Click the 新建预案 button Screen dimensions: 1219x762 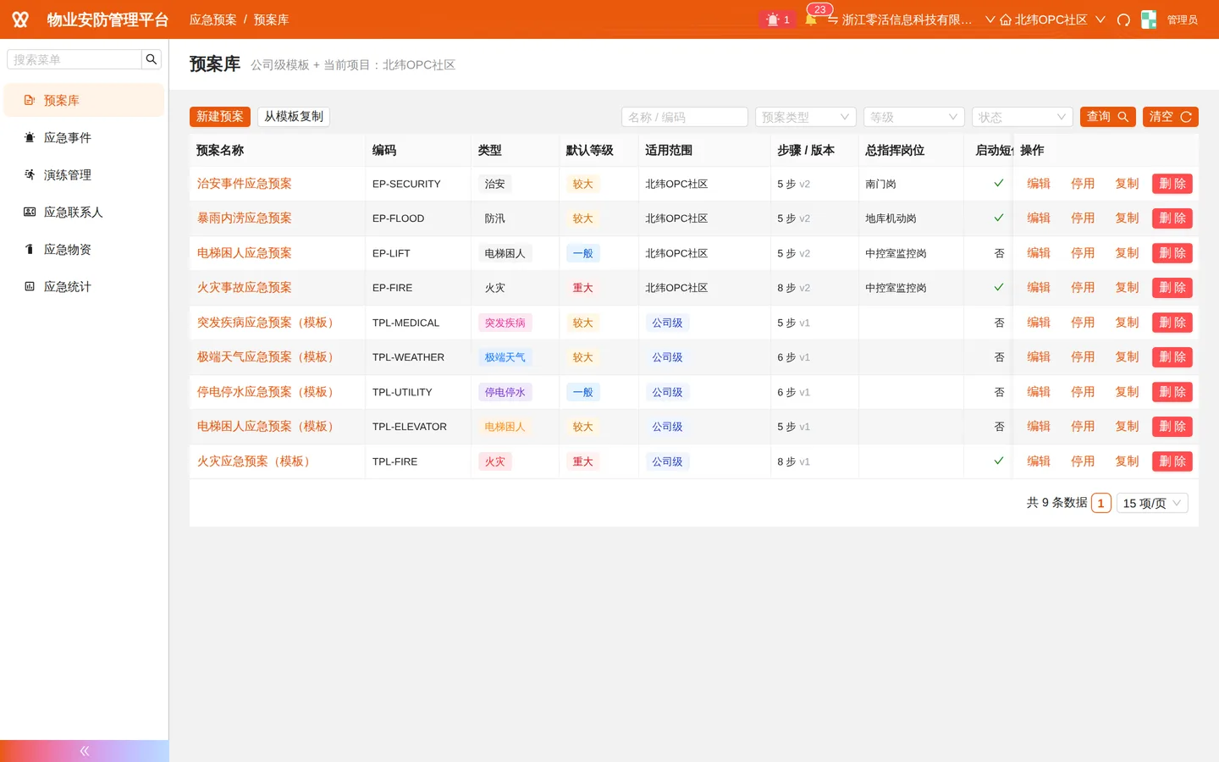[220, 117]
